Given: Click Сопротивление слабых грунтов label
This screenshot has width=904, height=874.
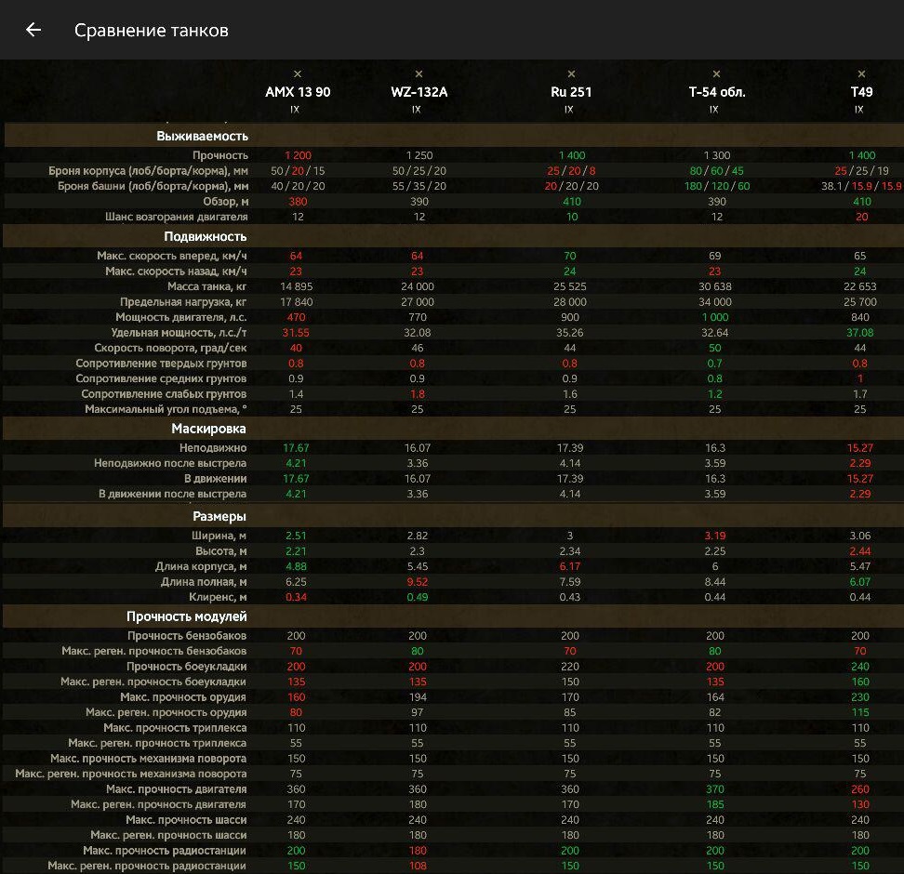Looking at the screenshot, I should (164, 393).
